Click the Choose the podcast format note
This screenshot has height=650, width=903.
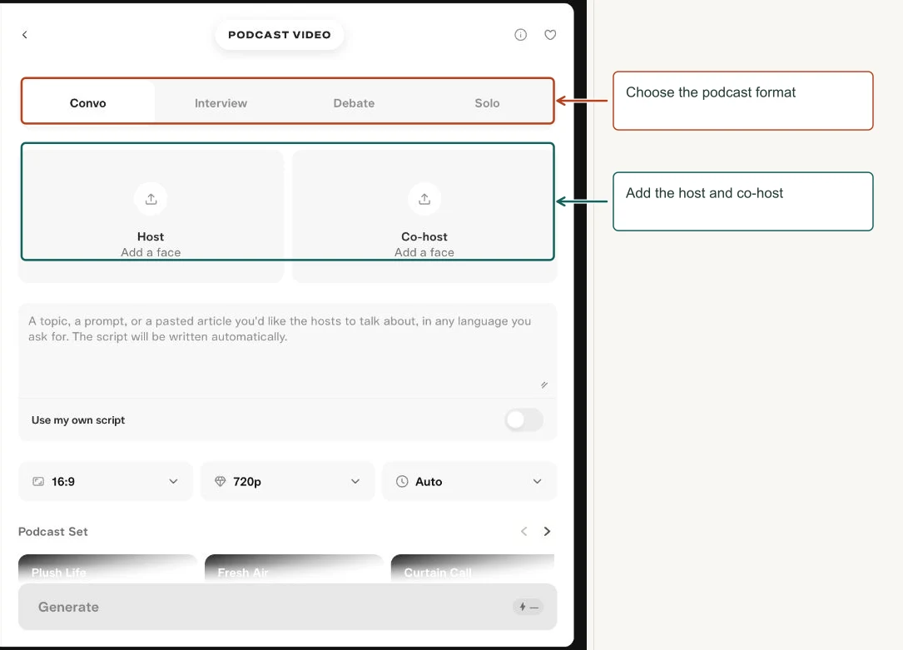(743, 101)
